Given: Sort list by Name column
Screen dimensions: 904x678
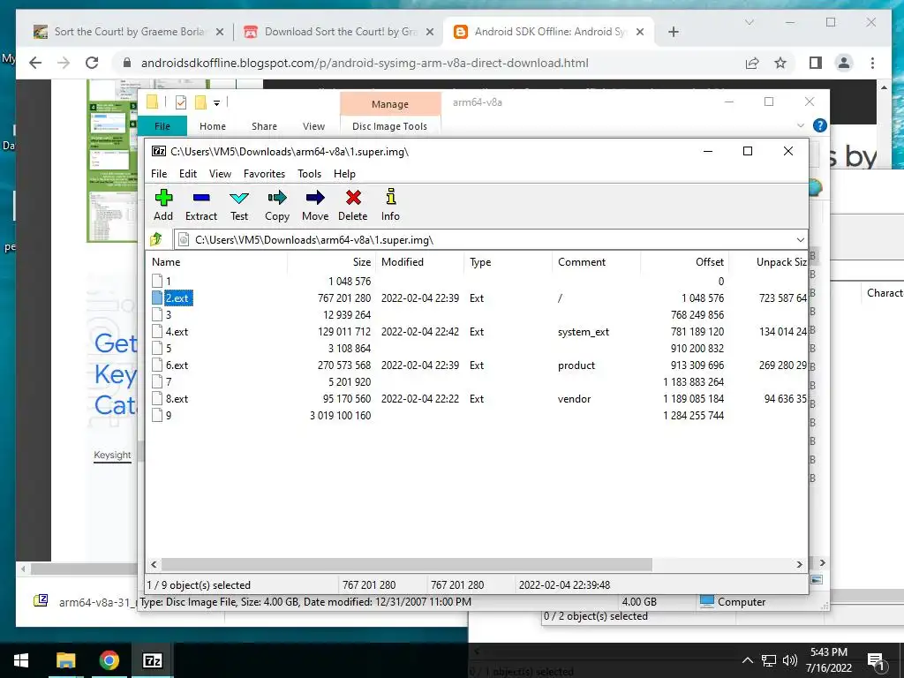Looking at the screenshot, I should click(215, 261).
